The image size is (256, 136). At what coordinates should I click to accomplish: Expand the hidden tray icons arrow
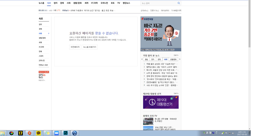[219, 133]
